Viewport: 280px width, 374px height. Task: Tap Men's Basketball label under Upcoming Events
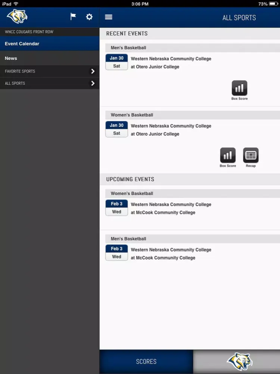tap(128, 239)
